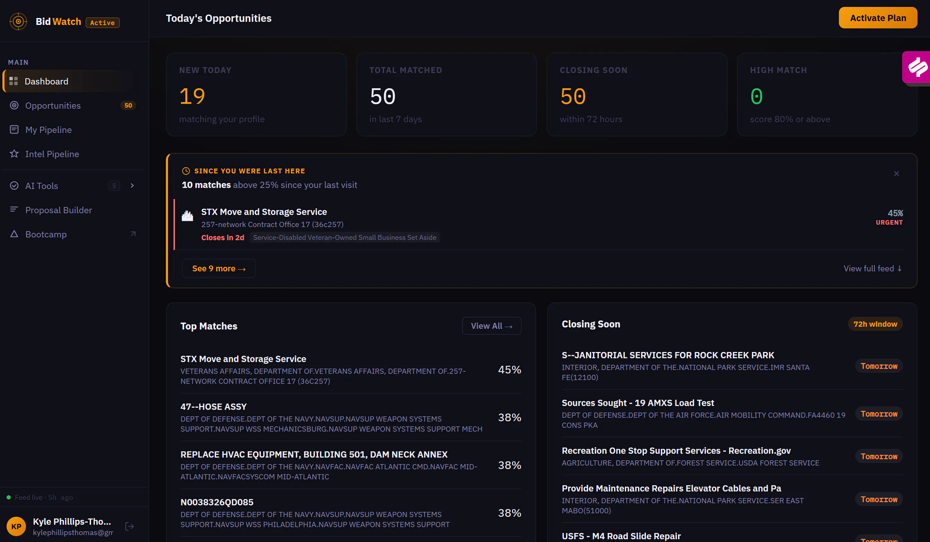
Task: Click the 38% score for N0038326QD085
Action: coord(510,513)
